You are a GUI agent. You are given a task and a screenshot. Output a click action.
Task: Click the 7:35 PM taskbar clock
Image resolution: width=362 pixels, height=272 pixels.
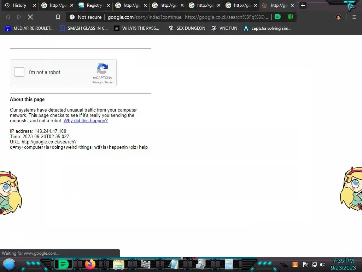pos(343,261)
